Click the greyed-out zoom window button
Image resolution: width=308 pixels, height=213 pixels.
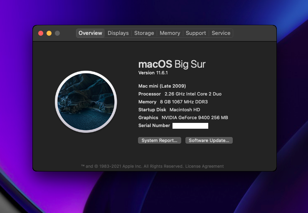click(x=57, y=33)
